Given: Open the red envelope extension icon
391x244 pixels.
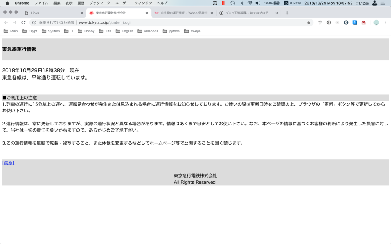Looking at the screenshot, I should coord(364,22).
